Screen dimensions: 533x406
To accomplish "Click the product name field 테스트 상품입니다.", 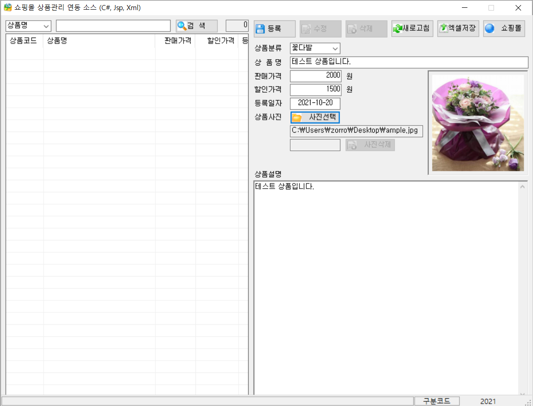I will pos(409,62).
